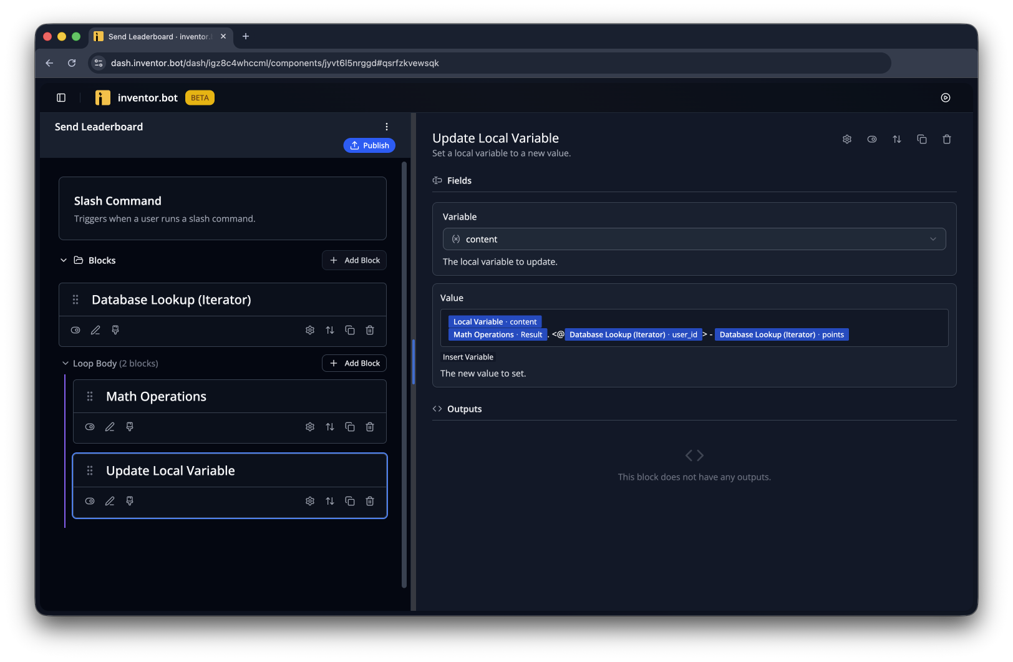Image resolution: width=1013 pixels, height=662 pixels.
Task: Edit the Update Local Variable block
Action: coord(110,501)
